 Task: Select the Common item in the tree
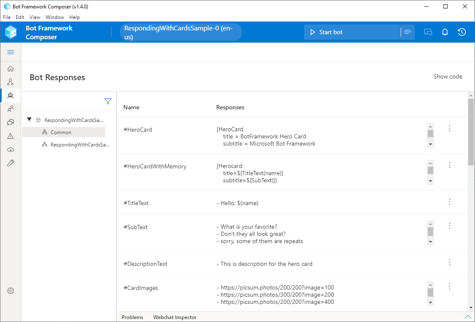[61, 132]
